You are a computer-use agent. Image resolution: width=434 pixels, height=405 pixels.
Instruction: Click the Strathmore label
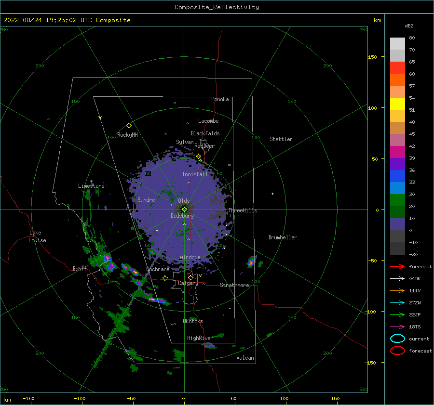click(x=234, y=285)
